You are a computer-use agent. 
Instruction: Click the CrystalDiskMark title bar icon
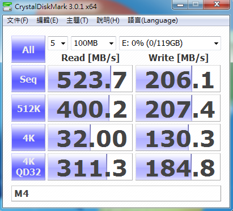tap(7, 7)
